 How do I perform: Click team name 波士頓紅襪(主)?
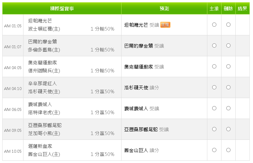pos(44,29)
